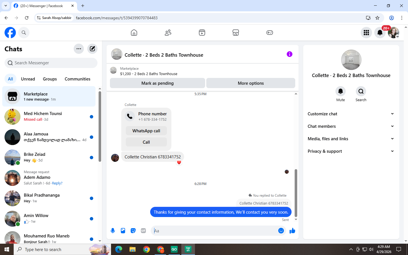Click the Call button under phone number

point(146,142)
